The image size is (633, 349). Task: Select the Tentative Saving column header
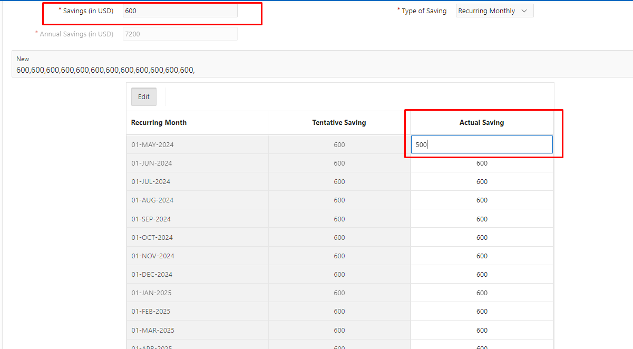(x=339, y=122)
